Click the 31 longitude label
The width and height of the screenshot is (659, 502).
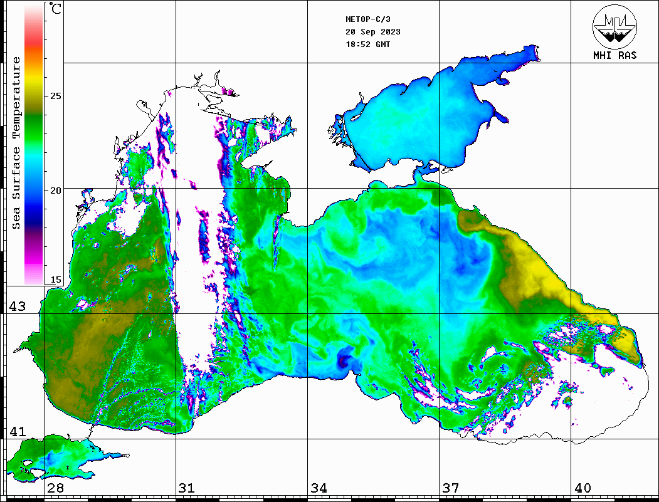pos(186,488)
